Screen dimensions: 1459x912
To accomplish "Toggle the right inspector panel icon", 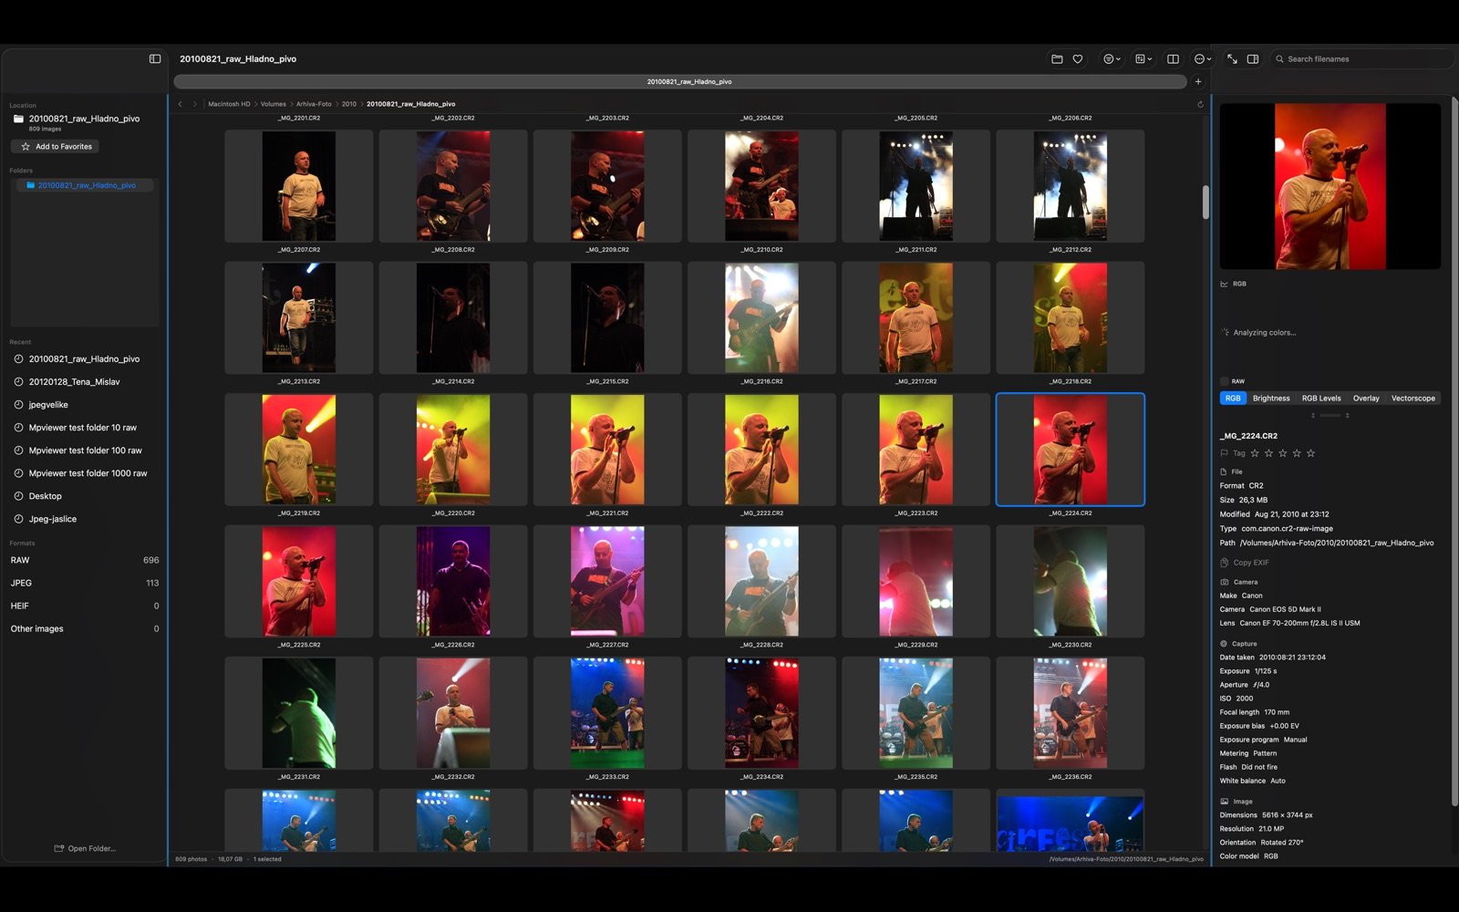I will point(1253,59).
